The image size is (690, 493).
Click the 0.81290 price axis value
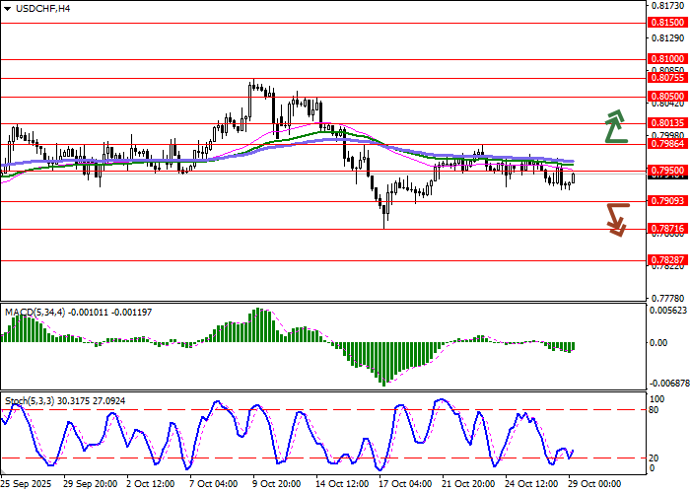click(668, 38)
